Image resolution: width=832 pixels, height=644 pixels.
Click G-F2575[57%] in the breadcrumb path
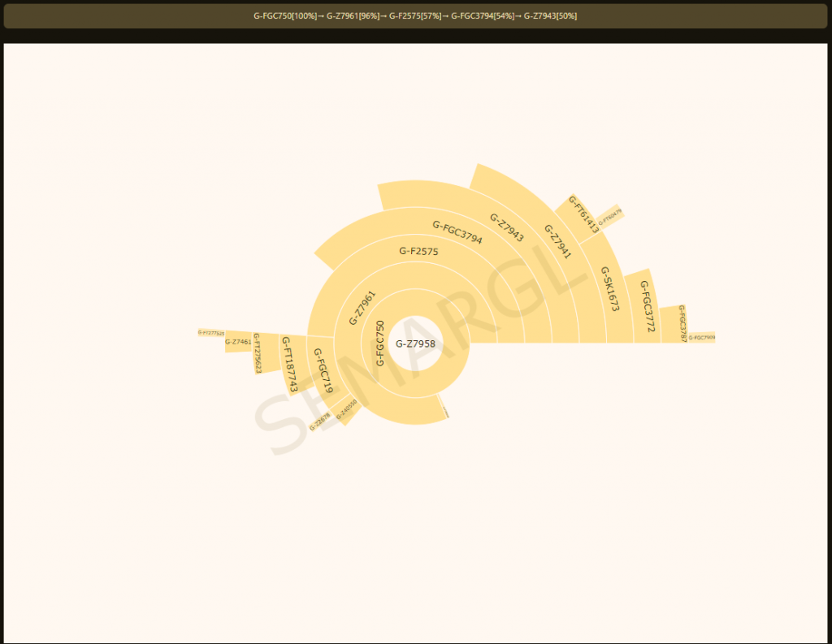coord(414,16)
